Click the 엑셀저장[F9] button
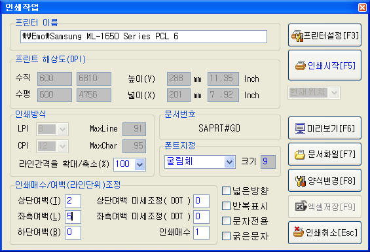The height and width of the screenshot is (252, 370). pos(325,207)
